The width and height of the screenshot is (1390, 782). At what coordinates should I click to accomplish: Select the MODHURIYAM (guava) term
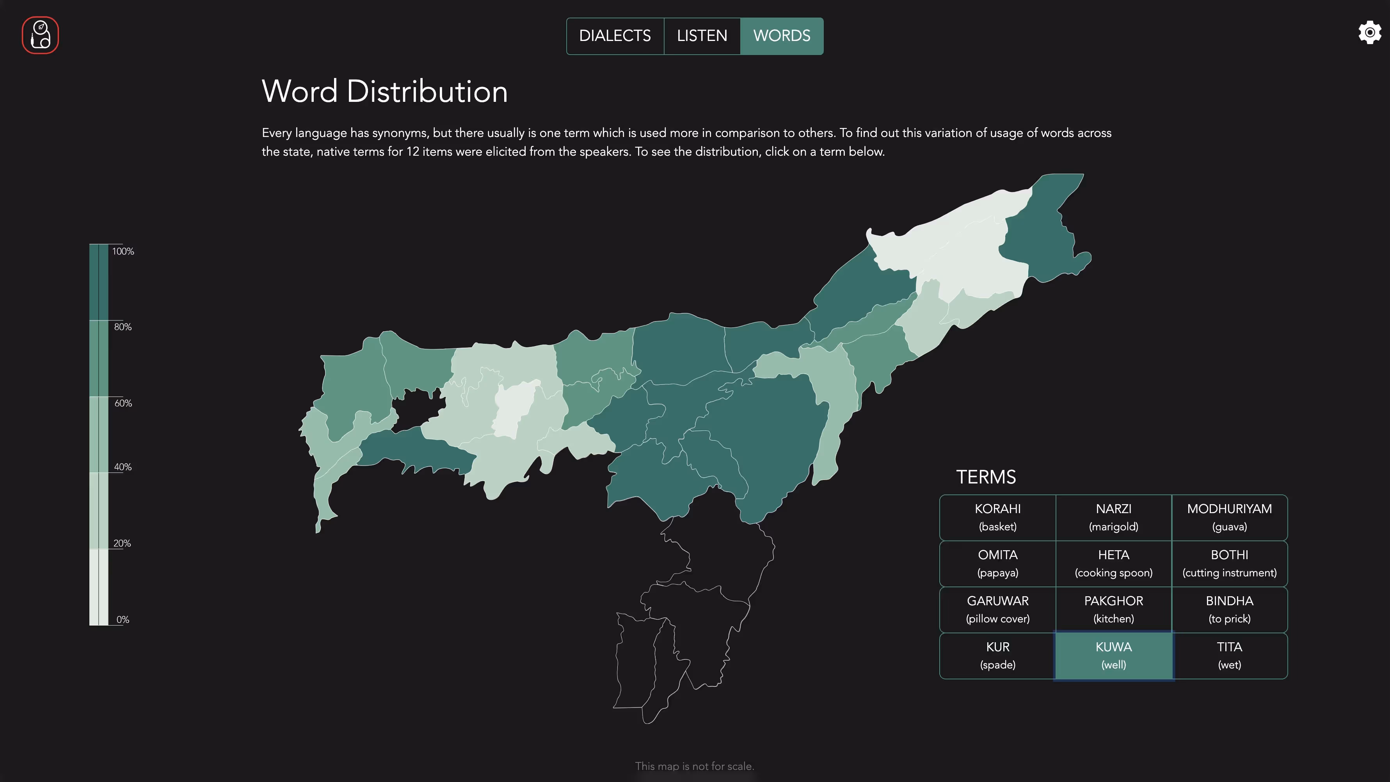coord(1230,517)
